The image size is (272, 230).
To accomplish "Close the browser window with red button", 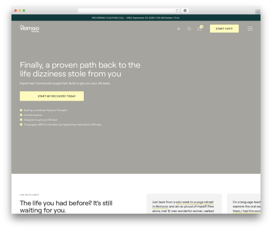I will [16, 10].
